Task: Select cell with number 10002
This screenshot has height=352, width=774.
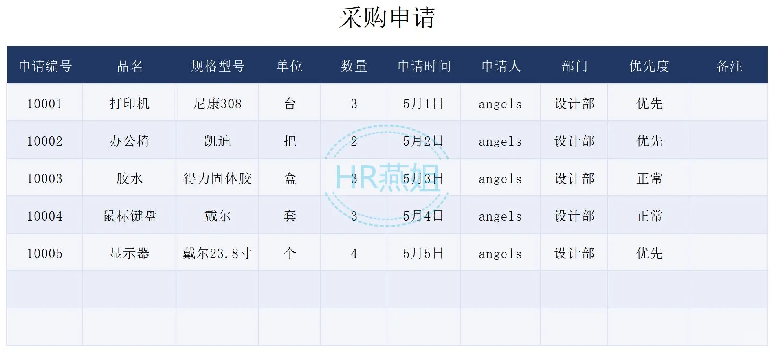Action: pyautogui.click(x=44, y=140)
